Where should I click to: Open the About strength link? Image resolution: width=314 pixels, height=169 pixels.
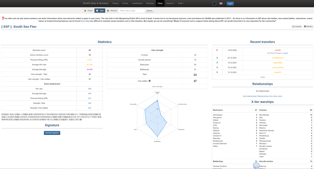point(157,87)
